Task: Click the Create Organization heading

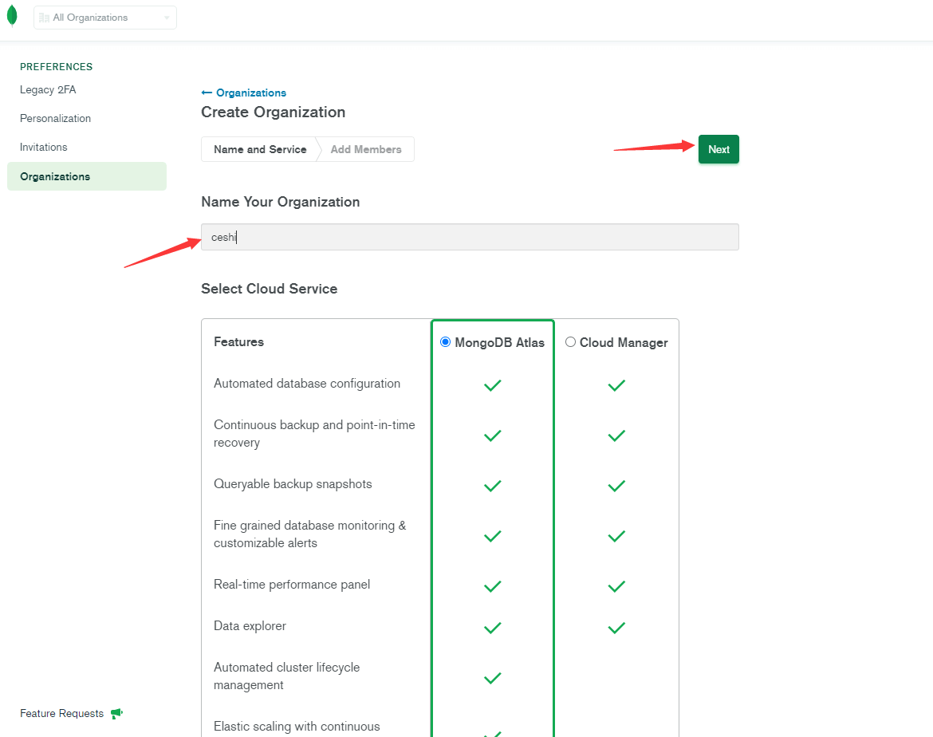Action: tap(273, 112)
